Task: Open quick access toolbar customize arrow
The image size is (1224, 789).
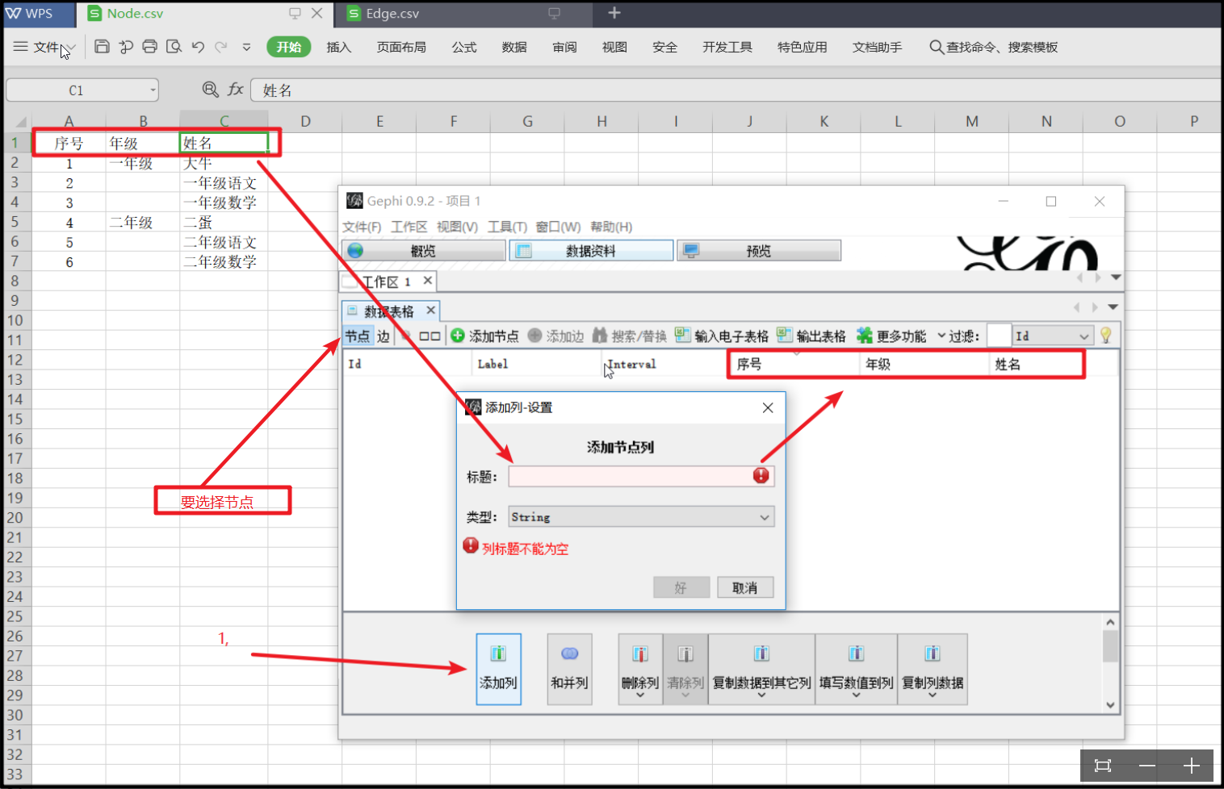Action: [247, 47]
